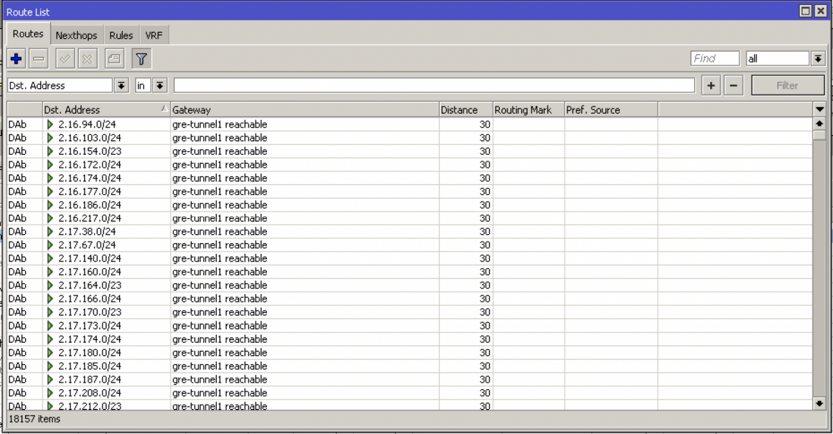This screenshot has height=434, width=833.
Task: Switch to the Nexthops tab
Action: point(76,35)
